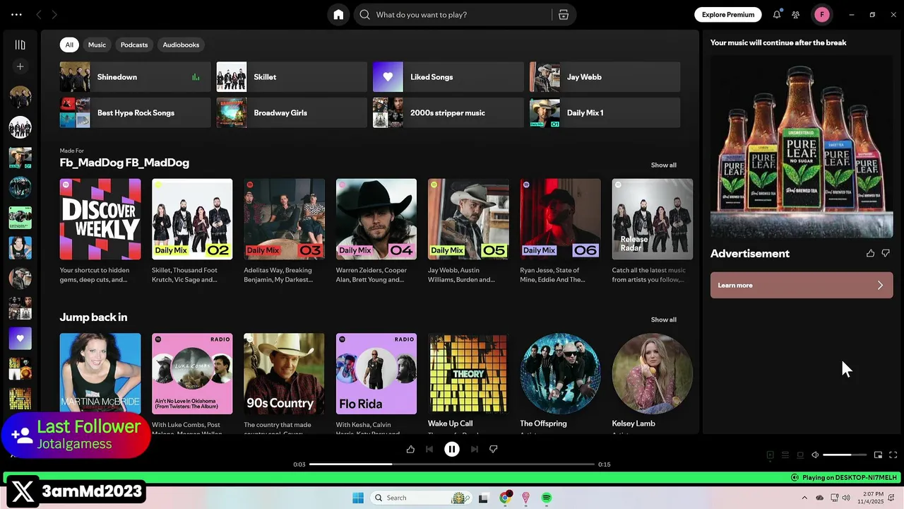Click the Spotify icon in the taskbar
The height and width of the screenshot is (509, 904).
pos(547,498)
